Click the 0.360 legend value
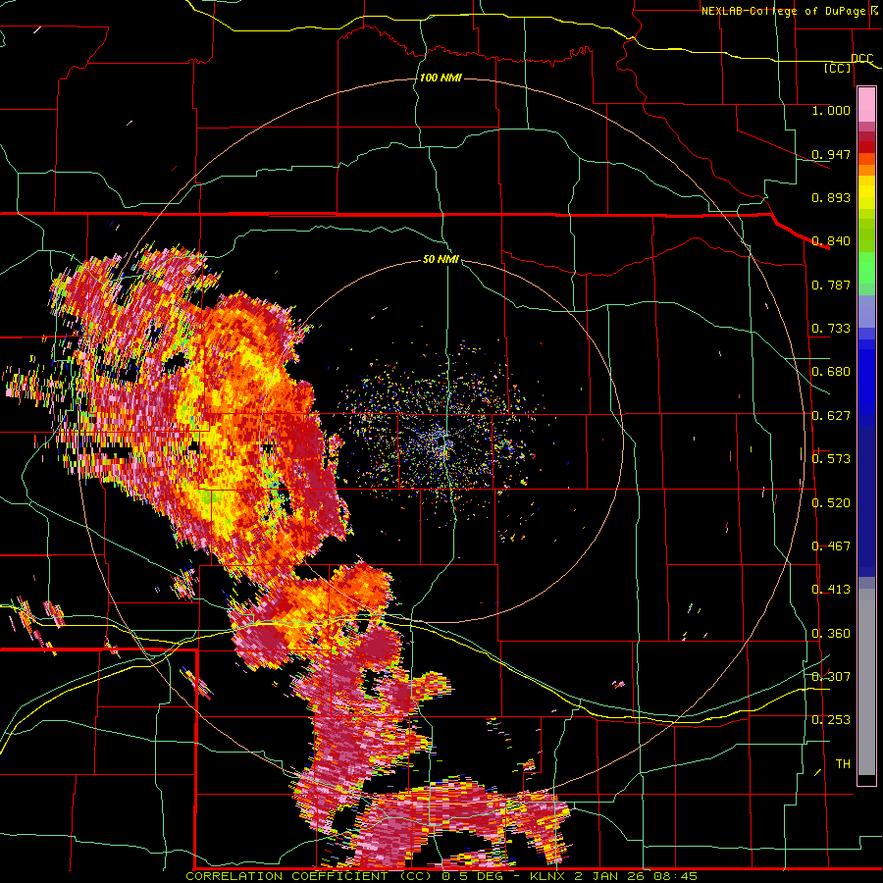The image size is (883, 883). 831,634
